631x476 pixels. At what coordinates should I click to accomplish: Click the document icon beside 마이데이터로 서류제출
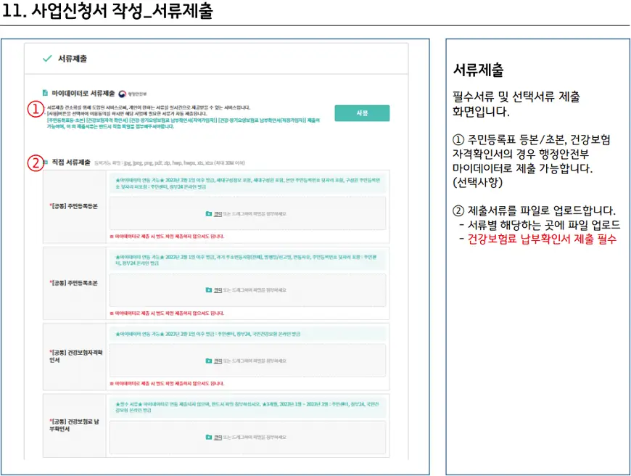(46, 94)
